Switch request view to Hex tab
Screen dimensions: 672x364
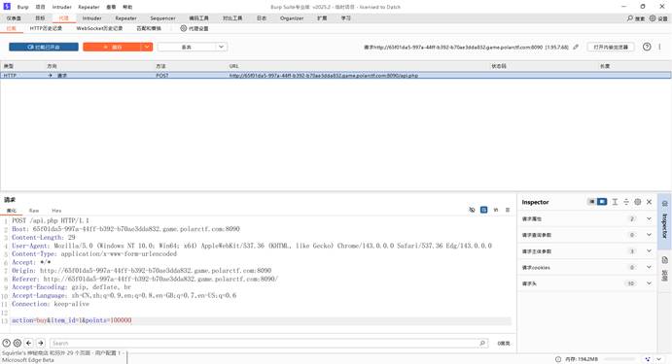[x=56, y=211]
